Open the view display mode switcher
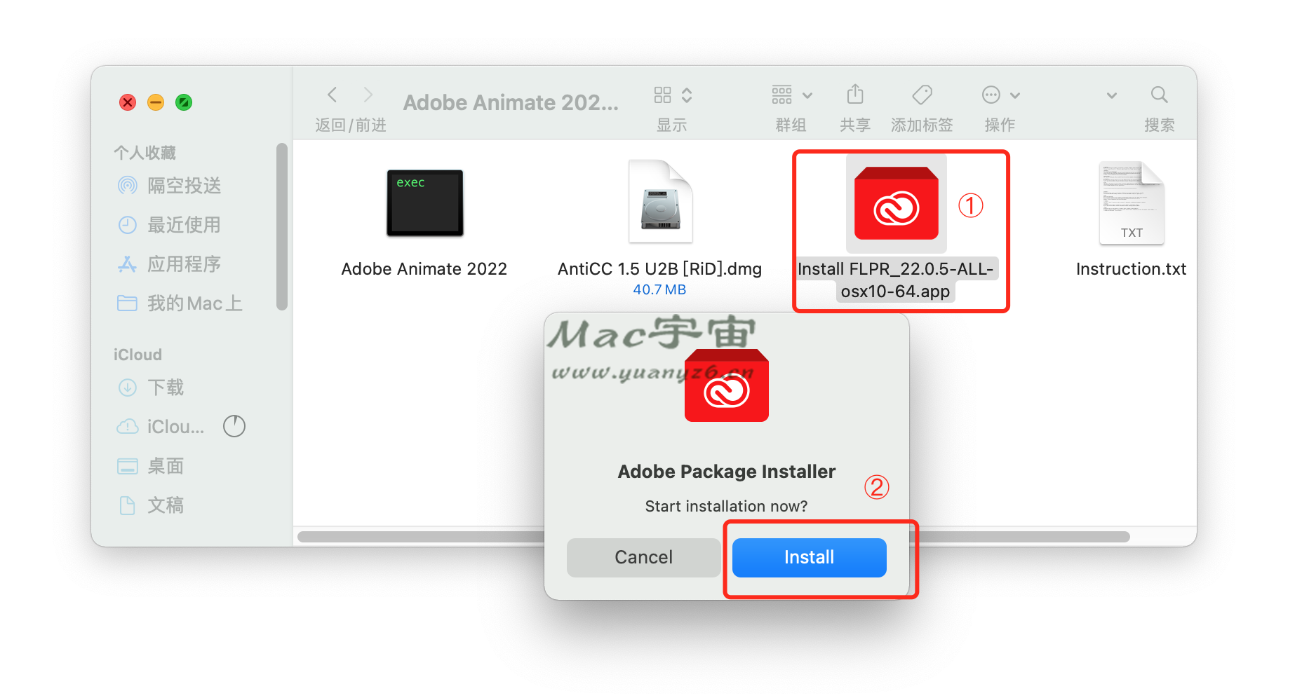Image resolution: width=1302 pixels, height=698 pixels. click(672, 95)
